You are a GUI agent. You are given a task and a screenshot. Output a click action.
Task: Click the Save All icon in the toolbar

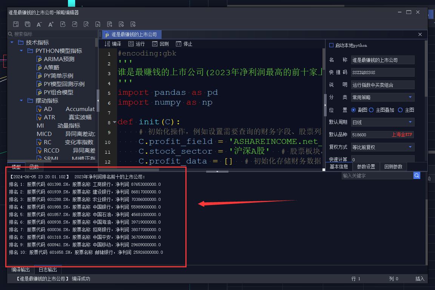(x=28, y=24)
